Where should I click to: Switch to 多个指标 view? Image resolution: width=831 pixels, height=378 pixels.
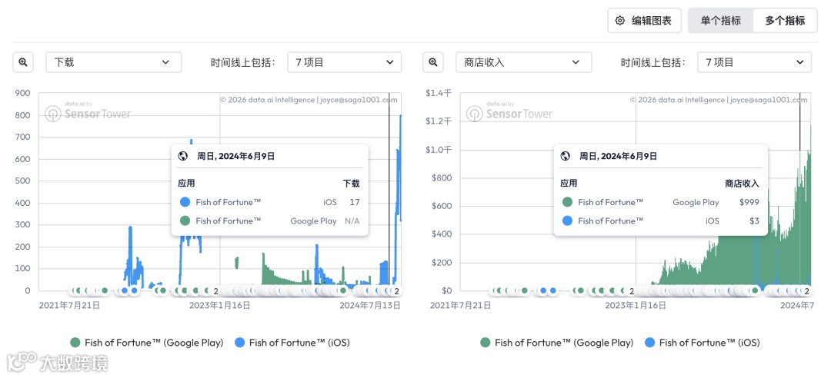tap(785, 21)
